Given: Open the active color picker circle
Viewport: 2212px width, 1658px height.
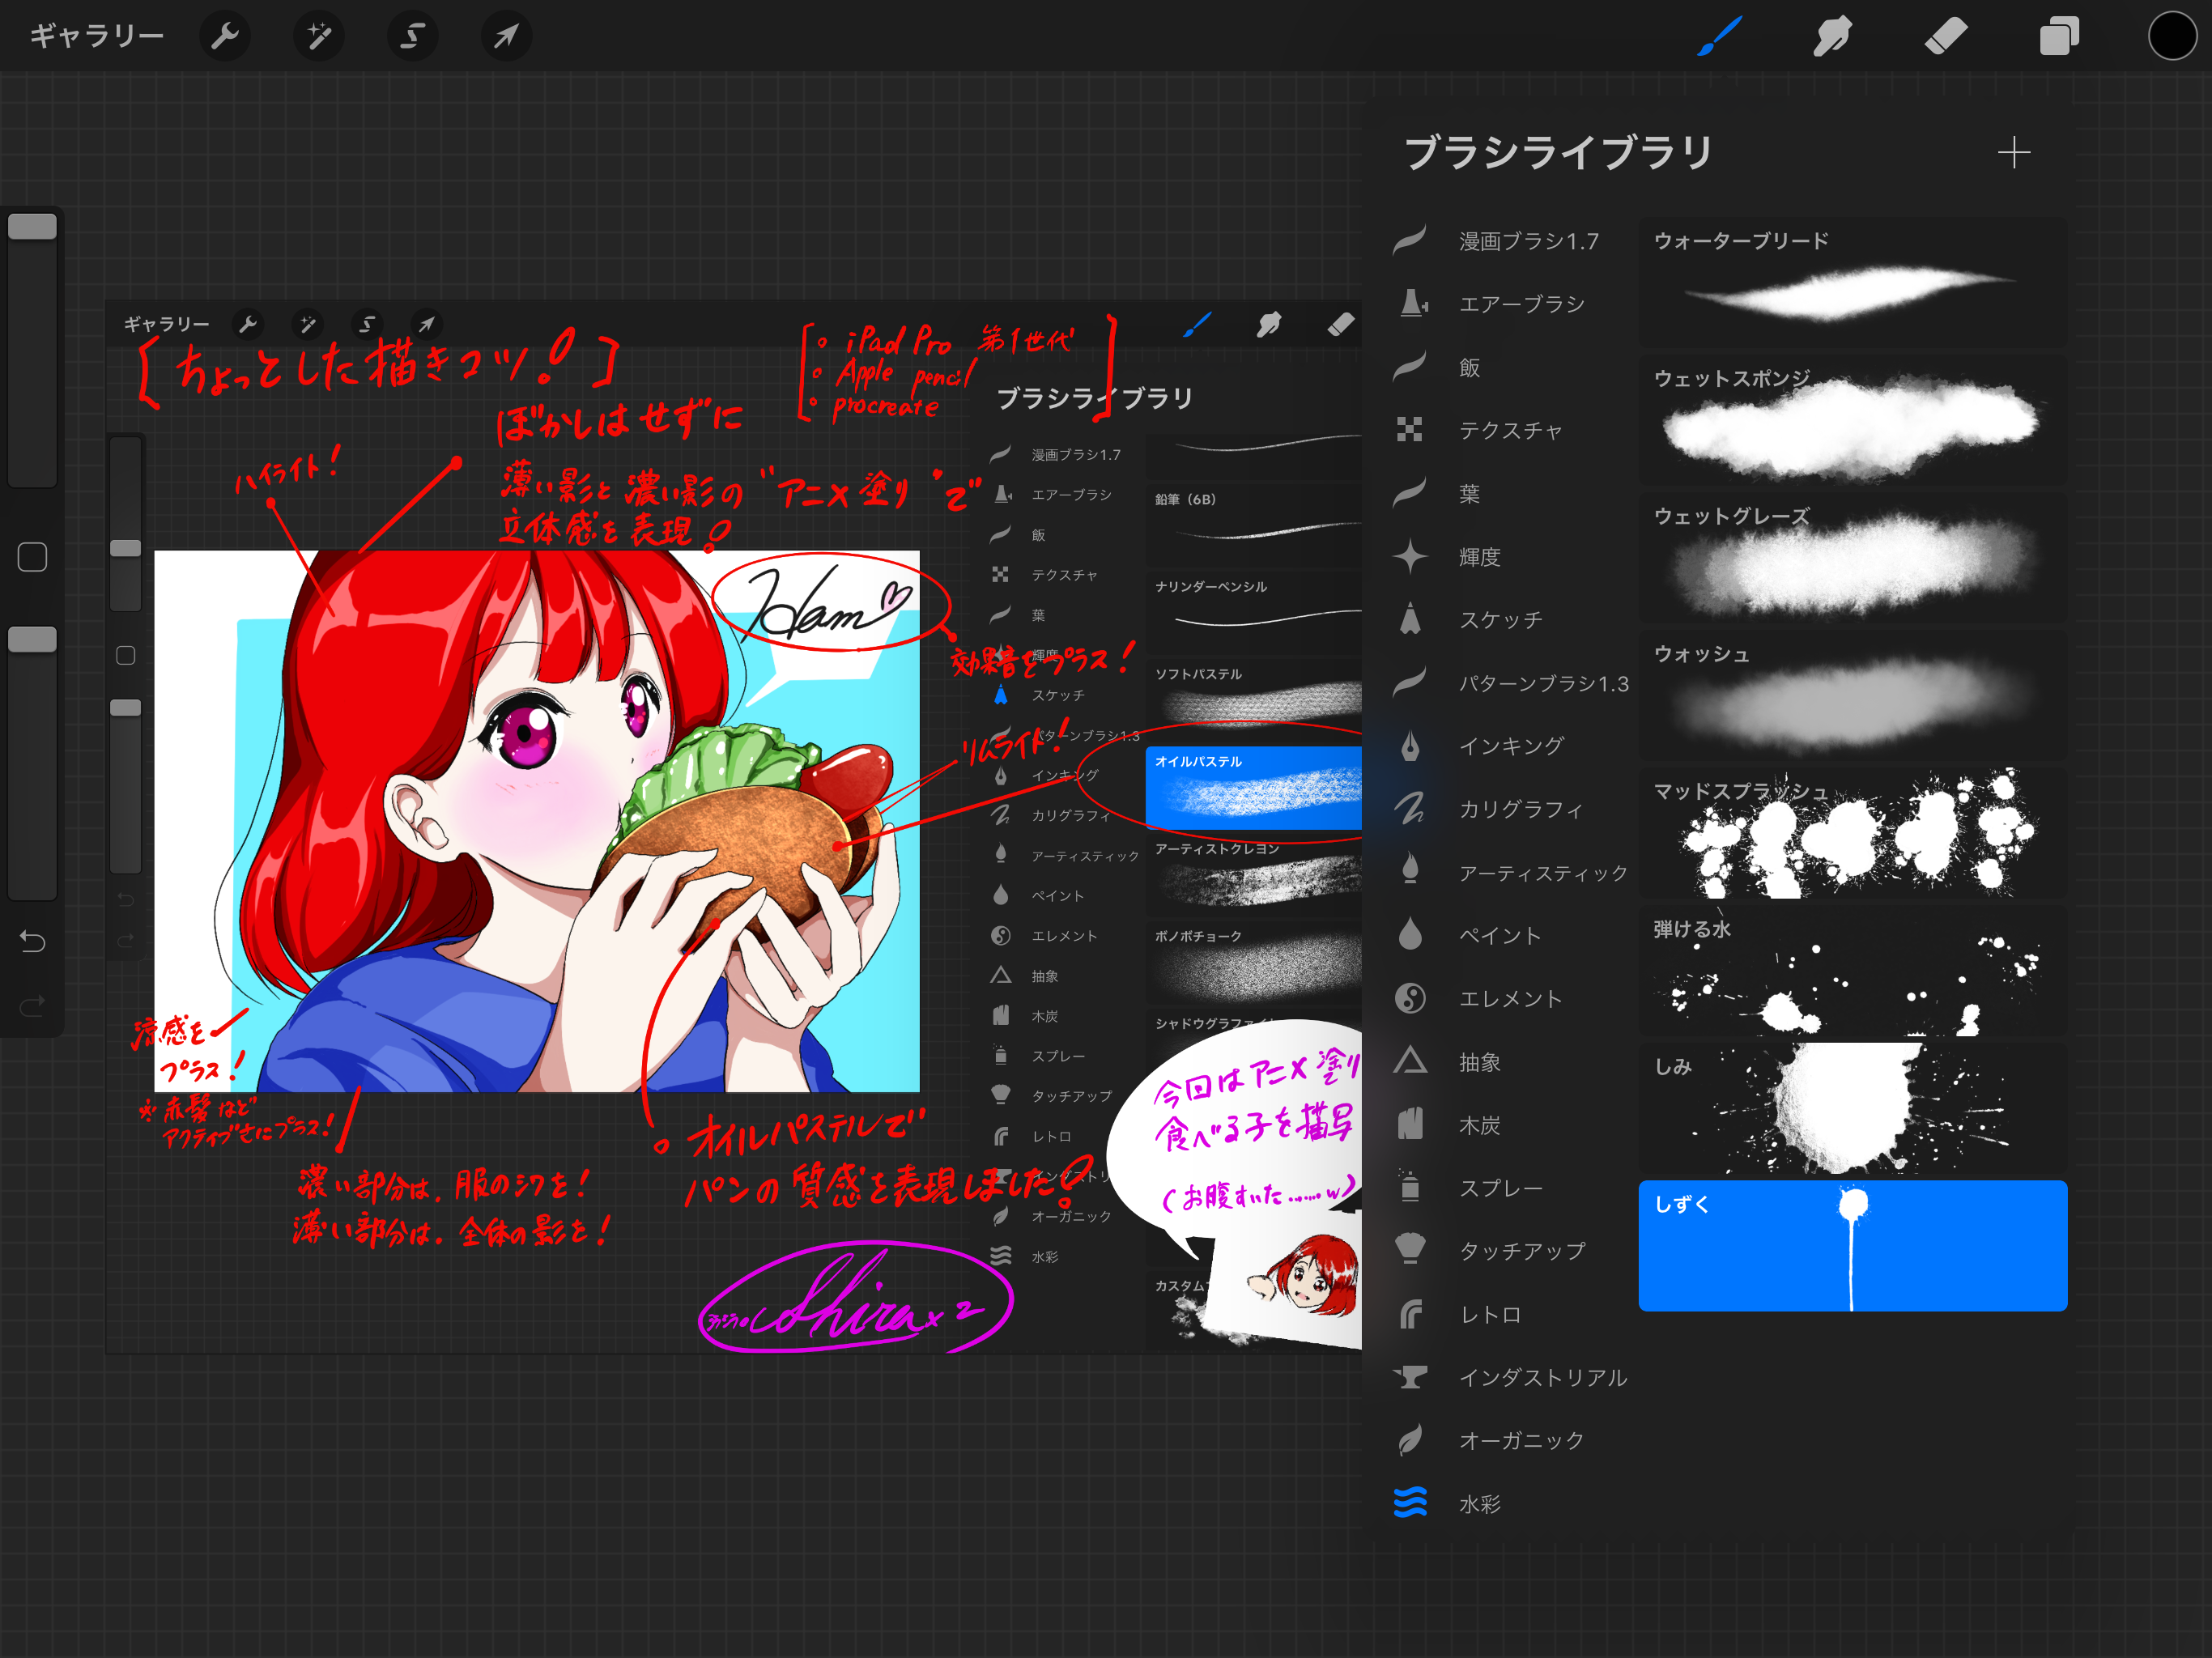Looking at the screenshot, I should click(2172, 37).
